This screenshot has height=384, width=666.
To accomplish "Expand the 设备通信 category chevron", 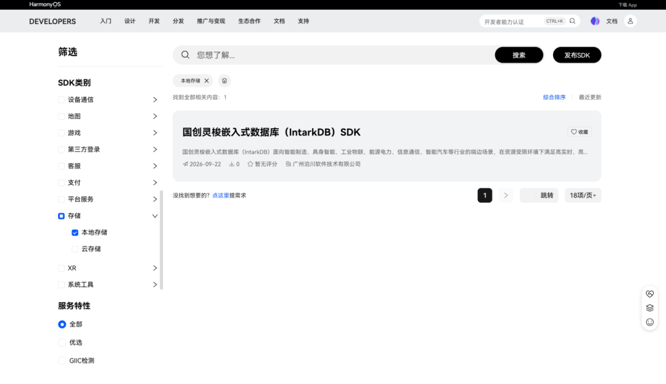I will [155, 100].
